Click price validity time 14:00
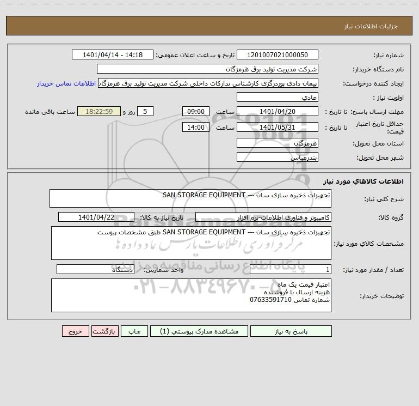This screenshot has width=419, height=406. tap(195, 127)
